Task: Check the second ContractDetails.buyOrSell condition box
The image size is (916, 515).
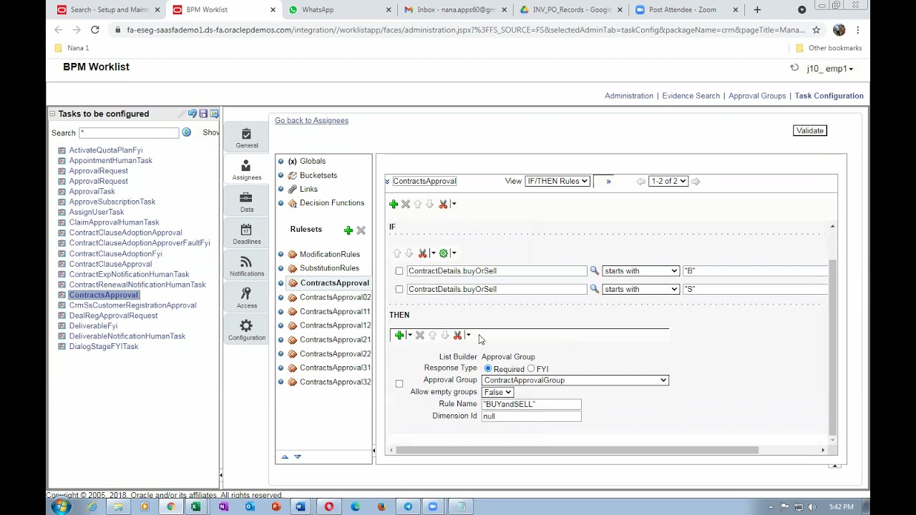Action: 399,290
